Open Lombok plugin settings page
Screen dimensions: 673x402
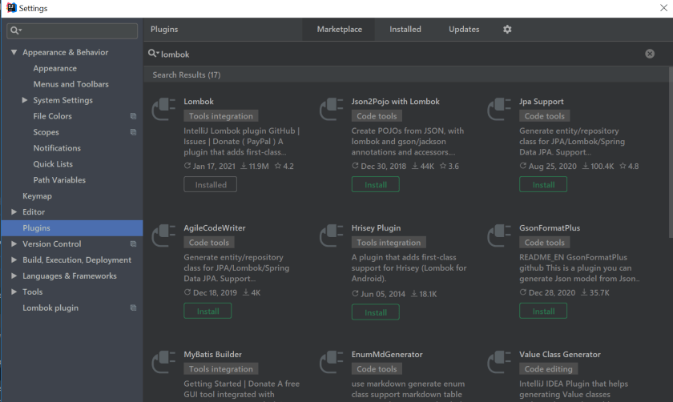click(50, 308)
